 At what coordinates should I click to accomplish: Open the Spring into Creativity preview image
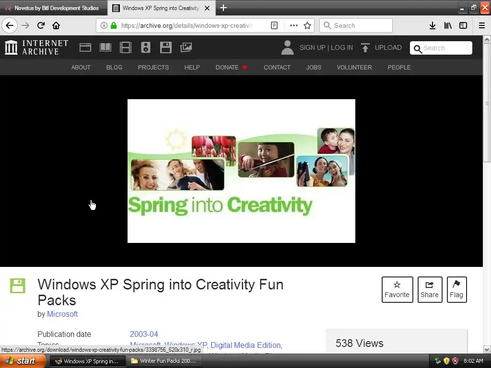[241, 171]
